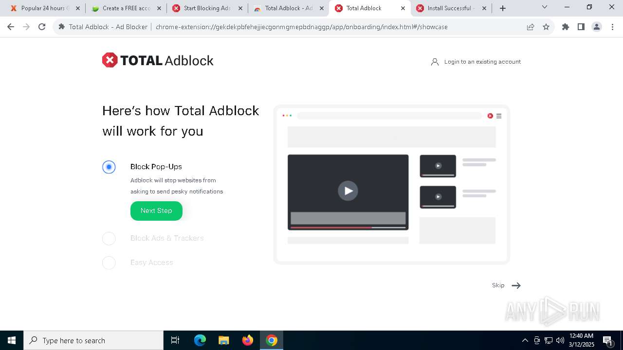Image resolution: width=623 pixels, height=350 pixels.
Task: Share this page icon
Action: (531, 27)
